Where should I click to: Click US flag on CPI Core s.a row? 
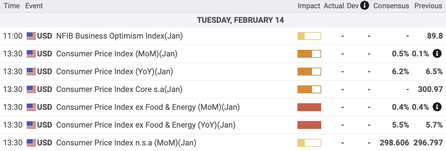tap(31, 89)
